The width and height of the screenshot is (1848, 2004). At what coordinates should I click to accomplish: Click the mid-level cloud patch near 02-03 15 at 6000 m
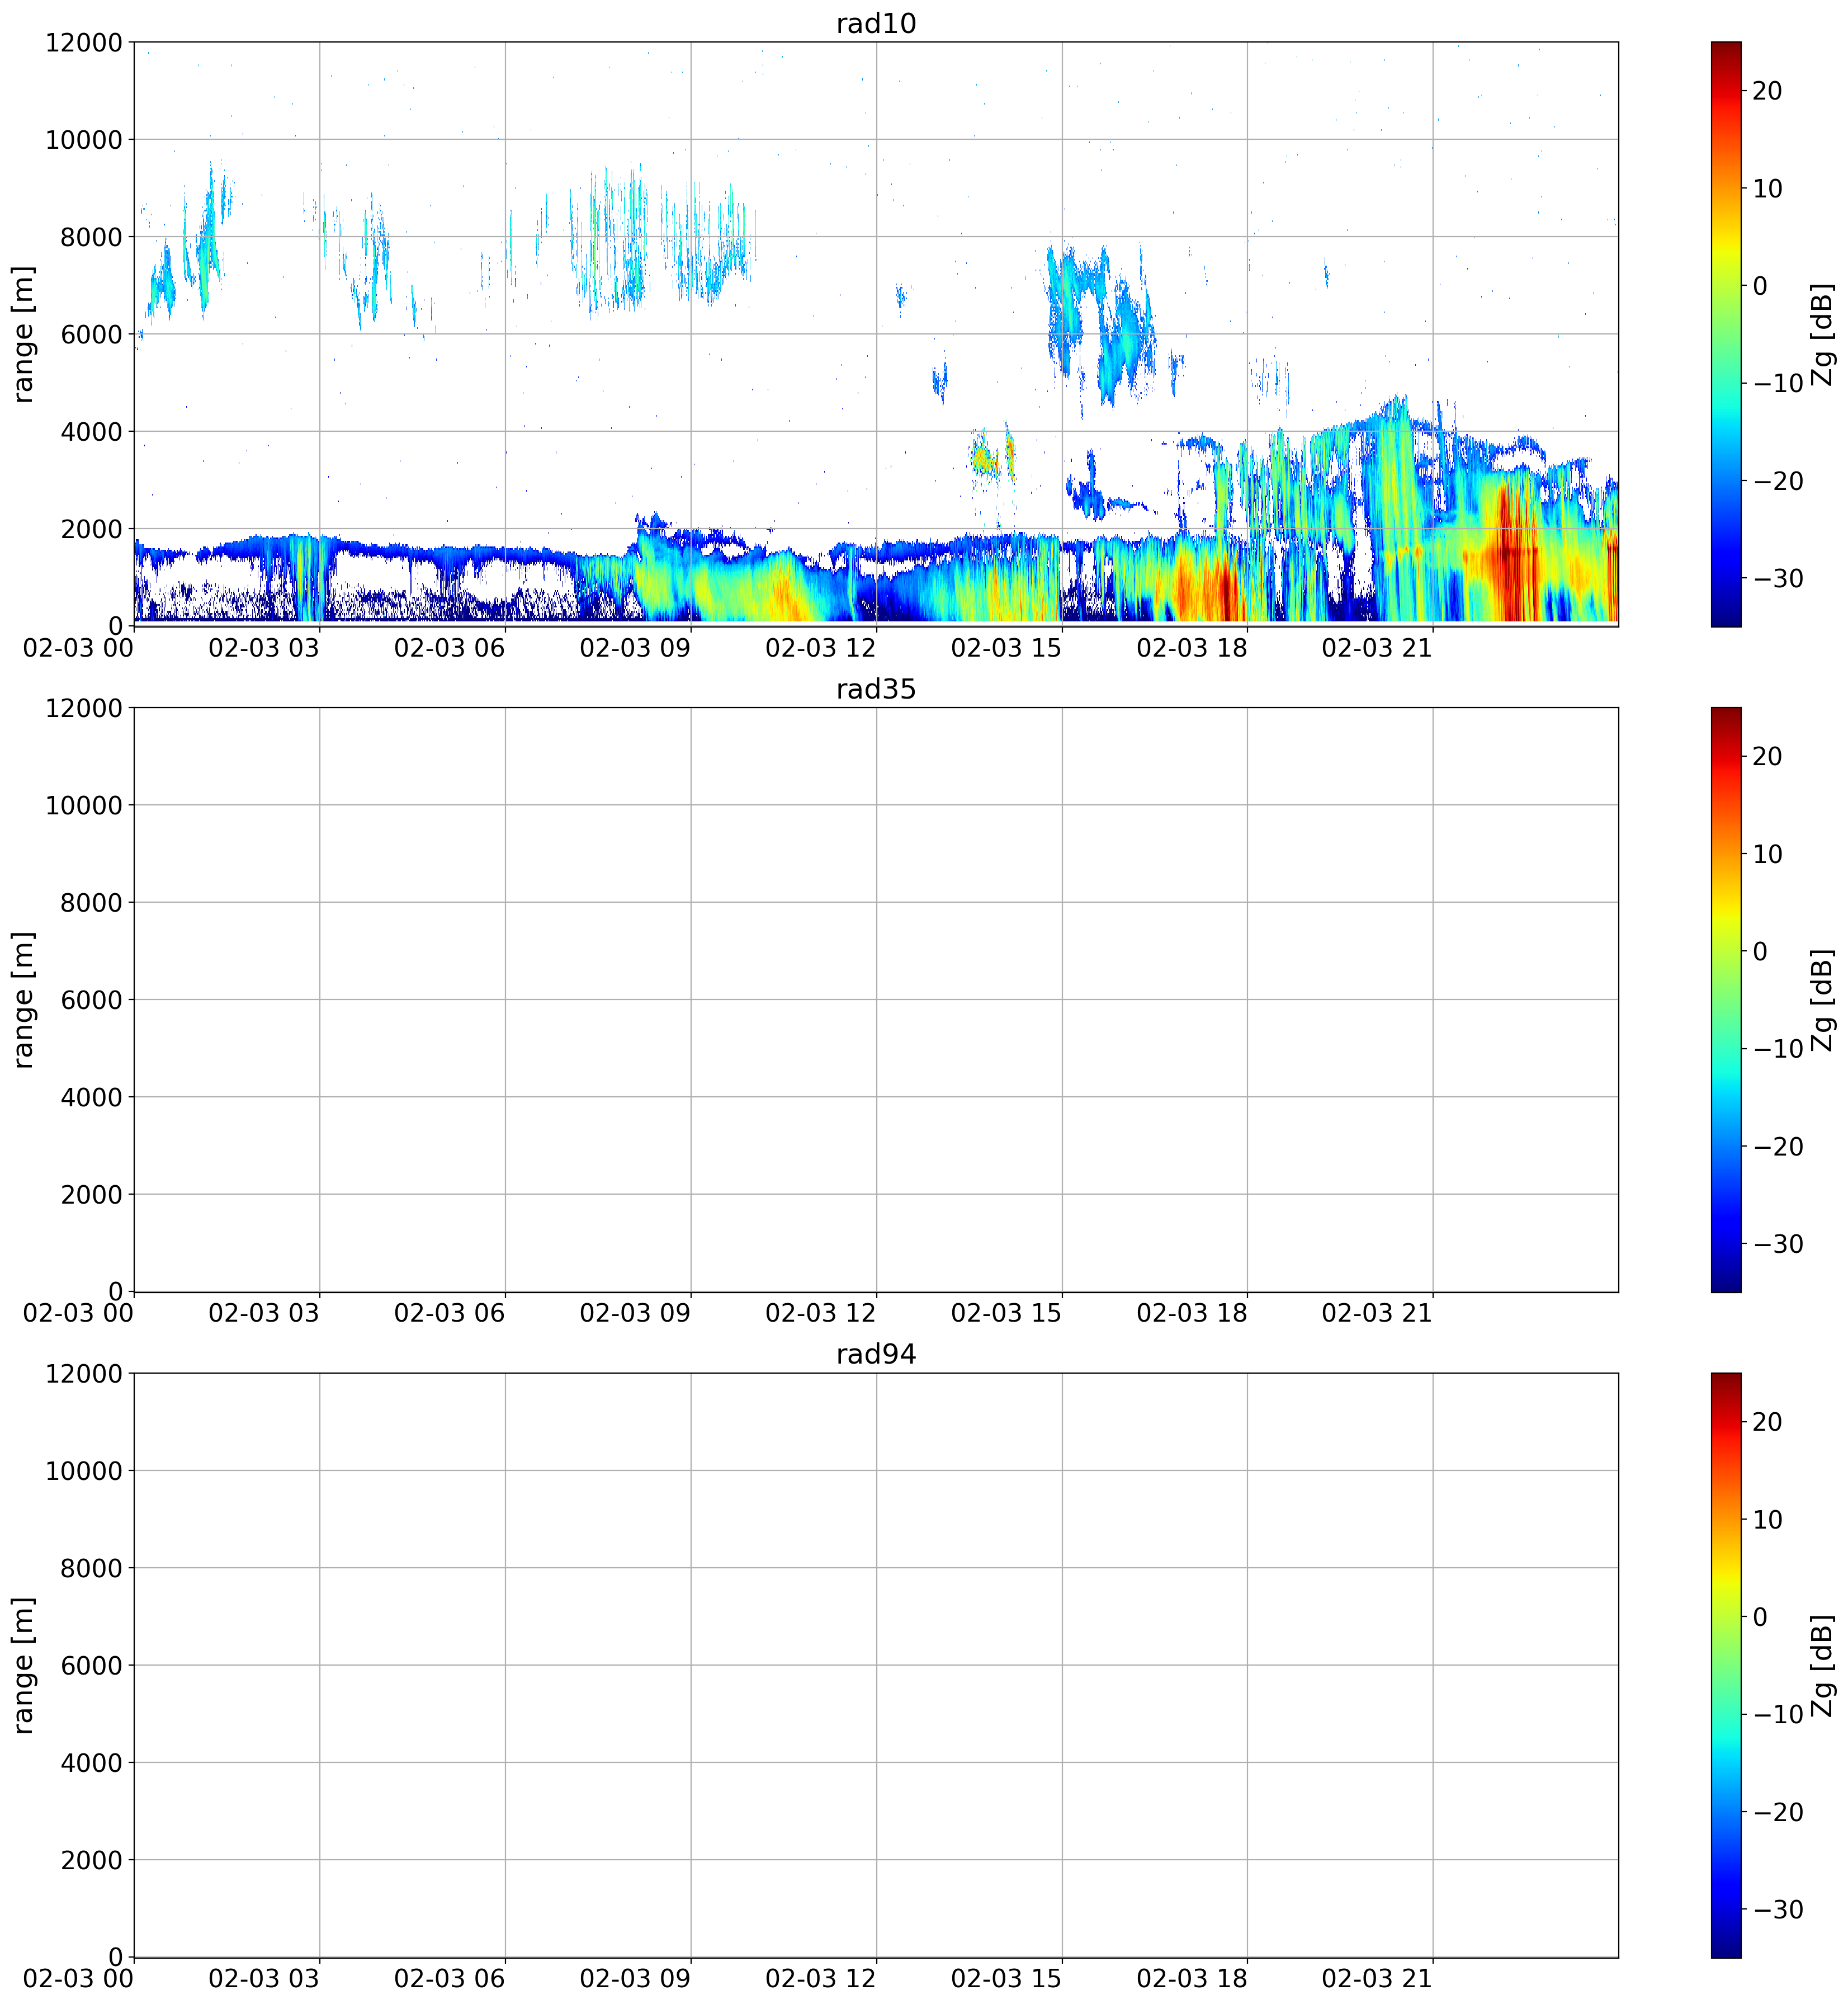point(1100,320)
